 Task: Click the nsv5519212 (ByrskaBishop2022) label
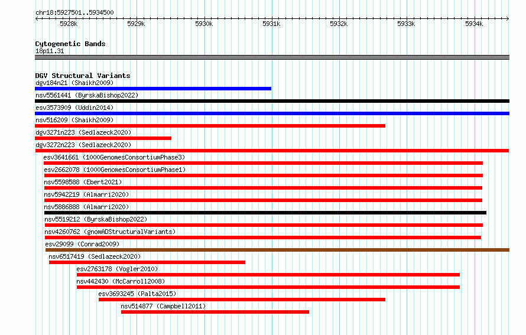click(x=96, y=219)
